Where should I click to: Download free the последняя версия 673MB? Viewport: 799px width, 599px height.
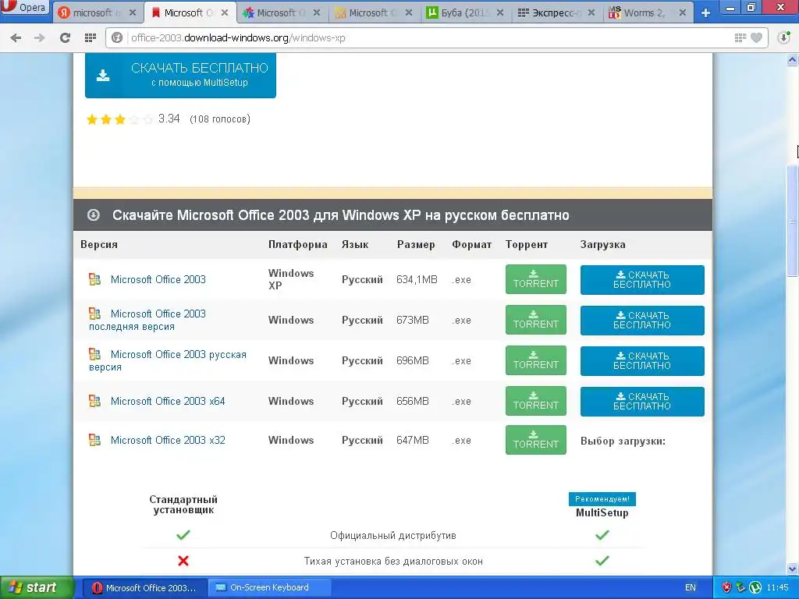pyautogui.click(x=642, y=321)
